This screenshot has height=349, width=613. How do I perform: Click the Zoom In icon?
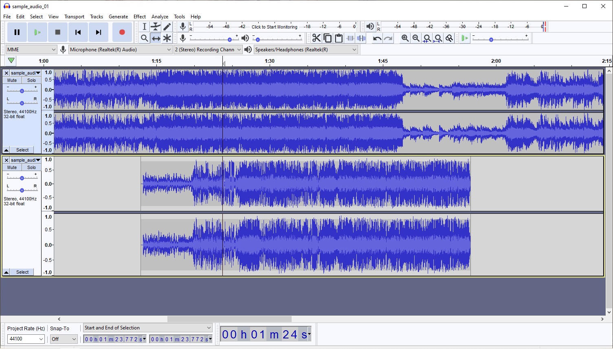click(405, 38)
